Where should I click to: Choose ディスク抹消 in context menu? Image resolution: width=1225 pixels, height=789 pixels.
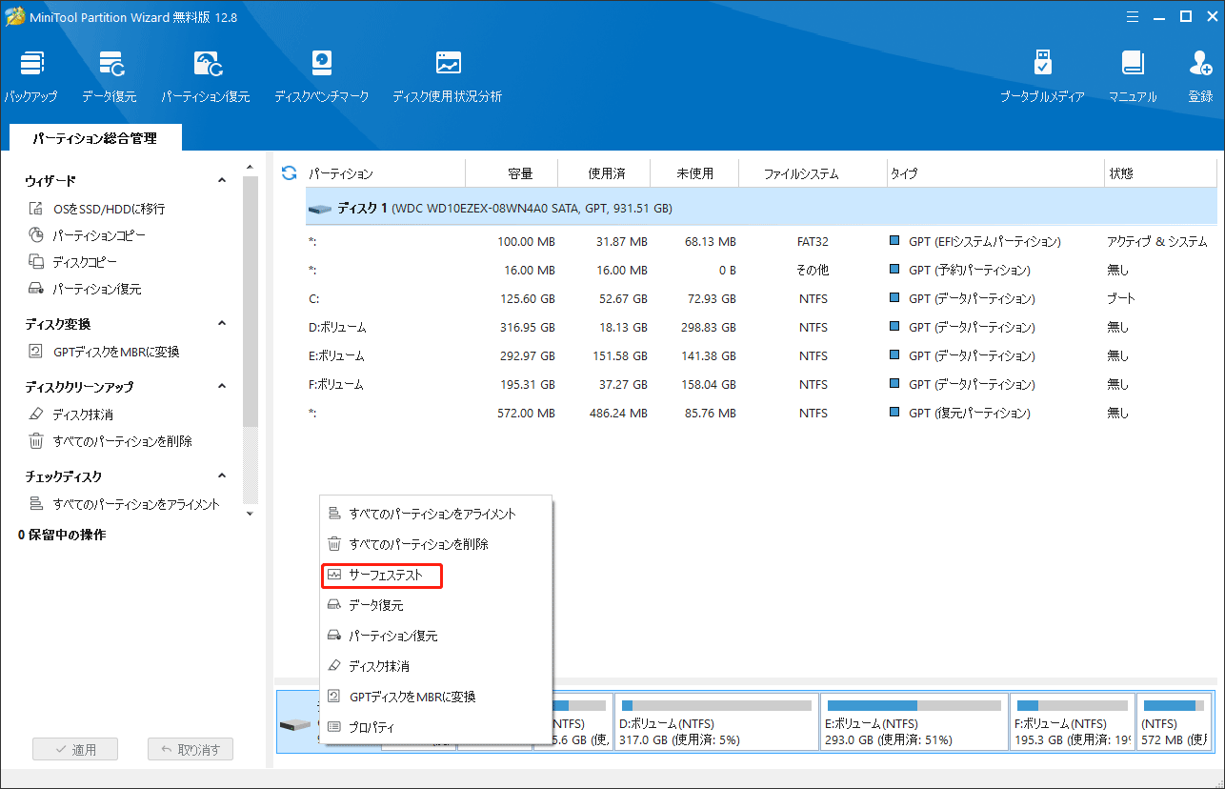[435, 666]
